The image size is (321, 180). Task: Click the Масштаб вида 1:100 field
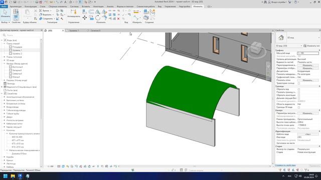(307, 53)
